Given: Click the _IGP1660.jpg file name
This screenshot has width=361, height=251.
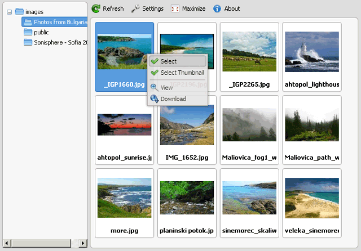Looking at the screenshot, I should point(124,84).
